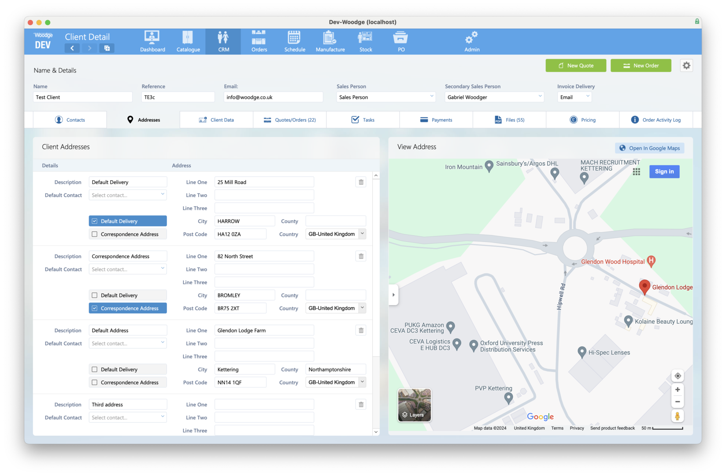Open the Invoice Delivery dropdown
The width and height of the screenshot is (726, 476).
coord(574,97)
